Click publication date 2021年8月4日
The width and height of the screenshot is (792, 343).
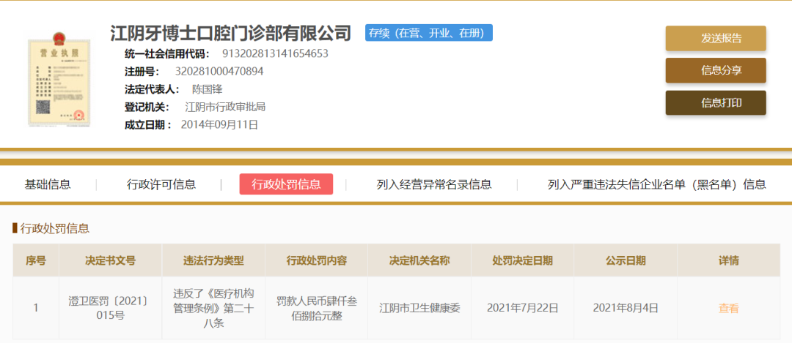coord(626,308)
